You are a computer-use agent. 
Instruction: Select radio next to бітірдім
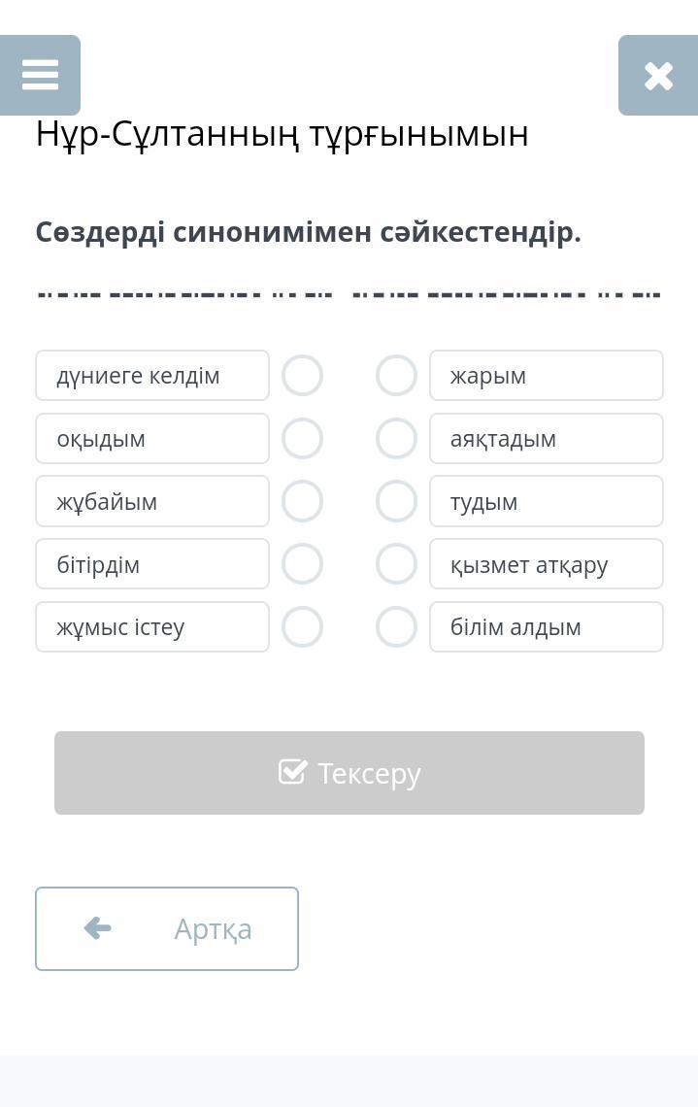tap(302, 564)
